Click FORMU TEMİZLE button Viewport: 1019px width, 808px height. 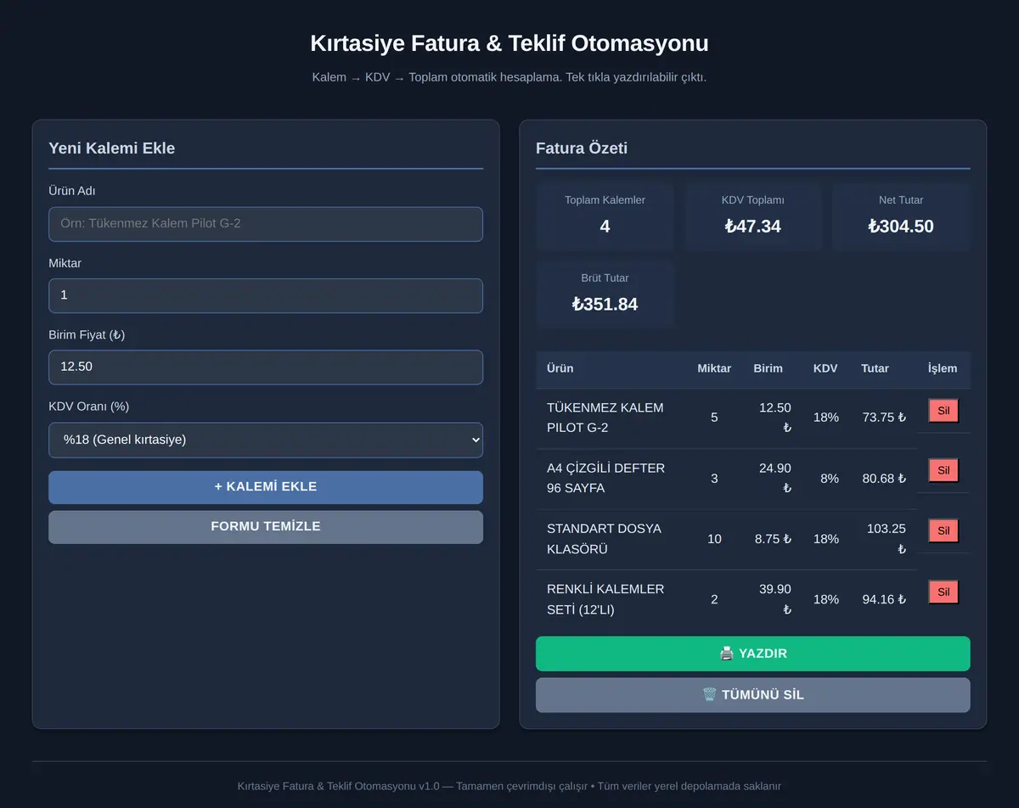[266, 527]
